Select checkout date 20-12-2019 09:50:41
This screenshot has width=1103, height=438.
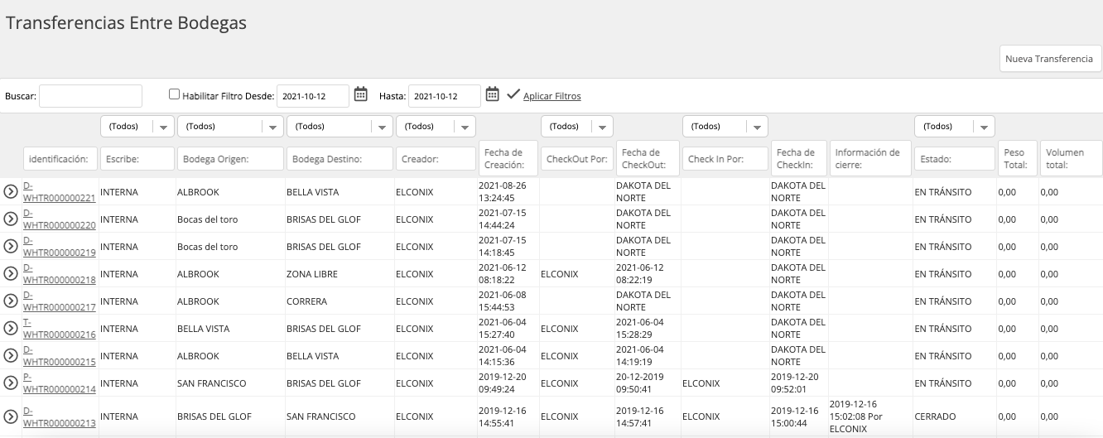tap(641, 383)
